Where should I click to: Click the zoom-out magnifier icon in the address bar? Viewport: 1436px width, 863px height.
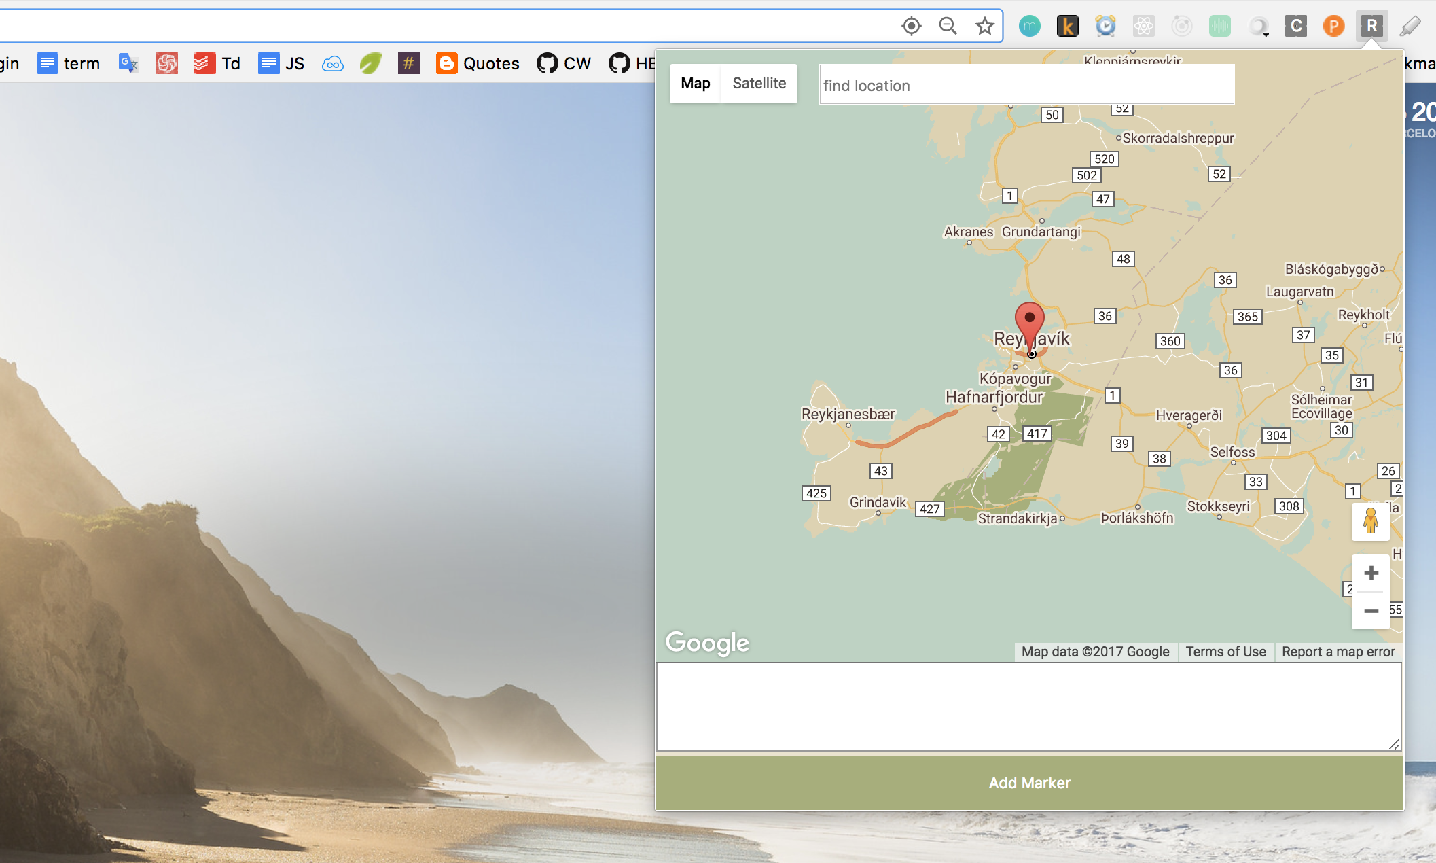(948, 27)
